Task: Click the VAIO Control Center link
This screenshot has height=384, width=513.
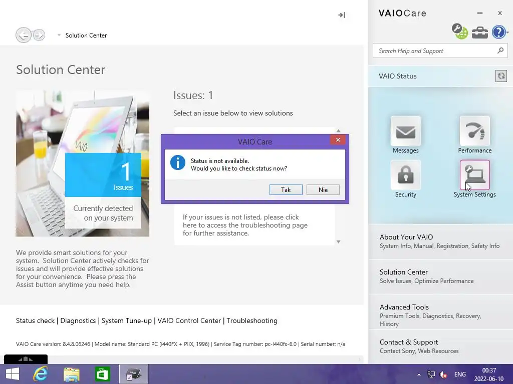Action: point(189,320)
